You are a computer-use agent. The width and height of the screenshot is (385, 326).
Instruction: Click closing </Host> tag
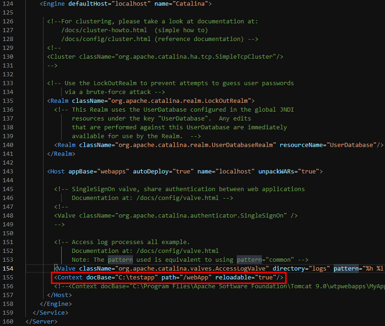59,295
